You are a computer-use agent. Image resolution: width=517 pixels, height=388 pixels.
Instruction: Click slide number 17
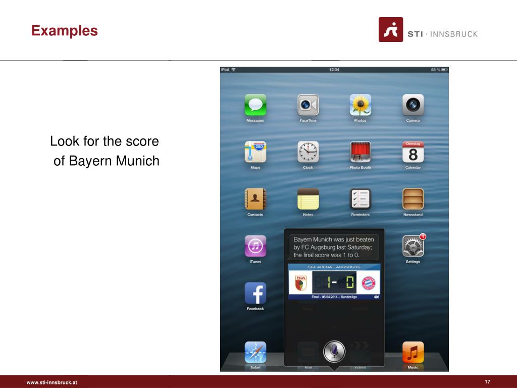tap(487, 382)
